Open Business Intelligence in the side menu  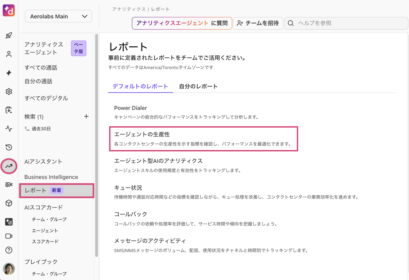(51, 177)
